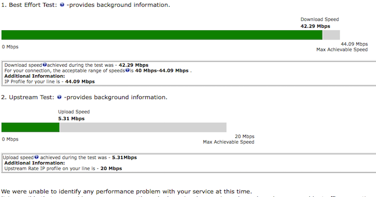The width and height of the screenshot is (376, 197).
Task: Open help icon after 'Upload speed' text
Action: (x=36, y=157)
